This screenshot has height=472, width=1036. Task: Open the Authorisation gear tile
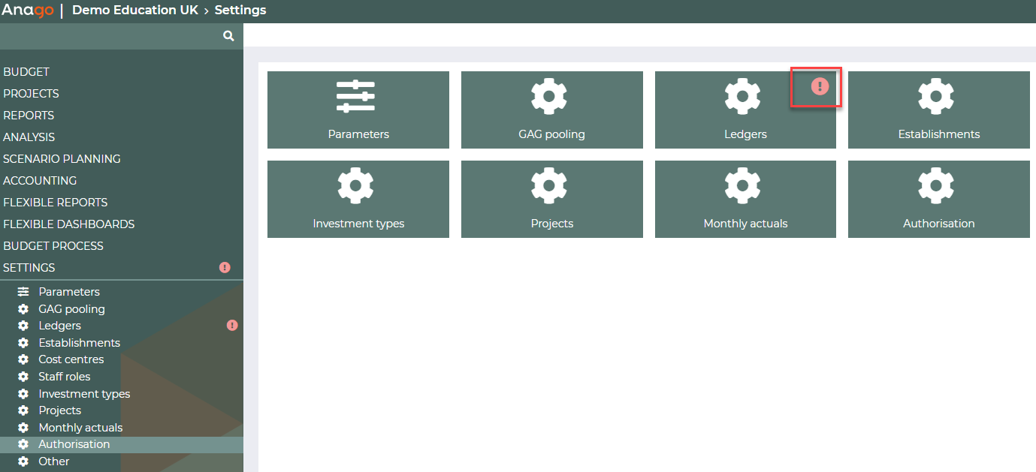click(x=938, y=199)
